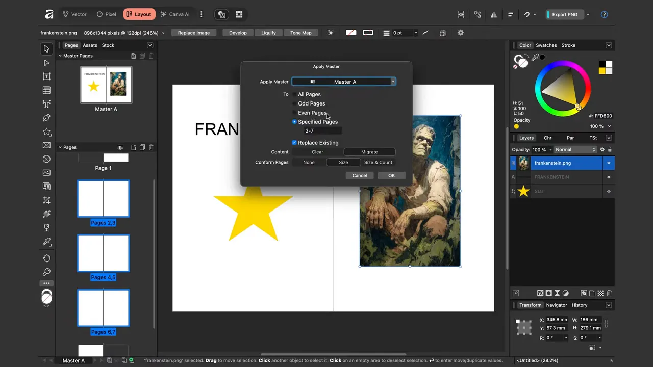Select the Pages 4,5 spread thumbnail
Screen dimensions: 653x367
tap(103, 253)
